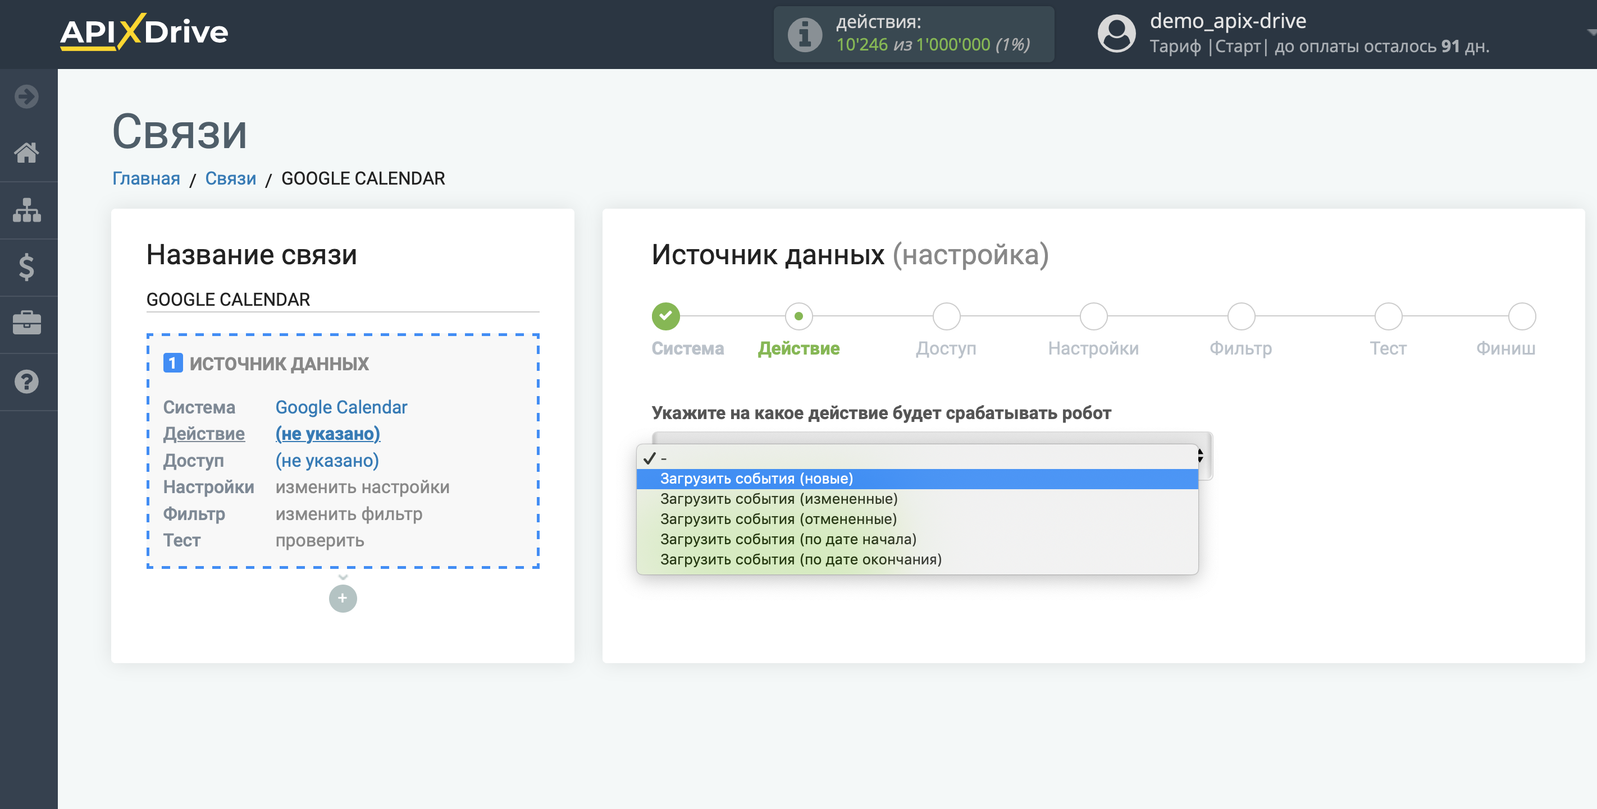Click Связи breadcrumb navigation link
Screen dimensions: 1597x809
point(230,178)
